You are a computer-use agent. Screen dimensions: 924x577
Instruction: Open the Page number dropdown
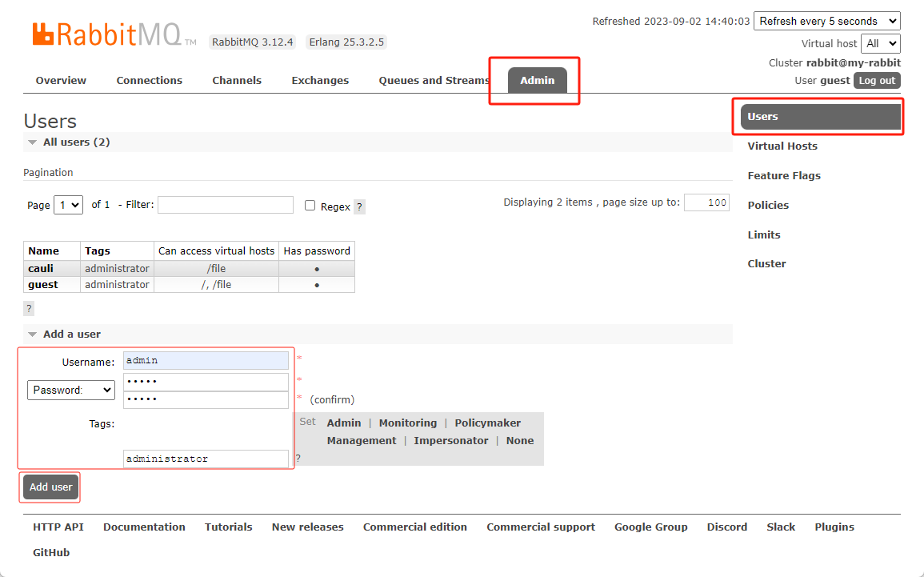[x=68, y=205]
